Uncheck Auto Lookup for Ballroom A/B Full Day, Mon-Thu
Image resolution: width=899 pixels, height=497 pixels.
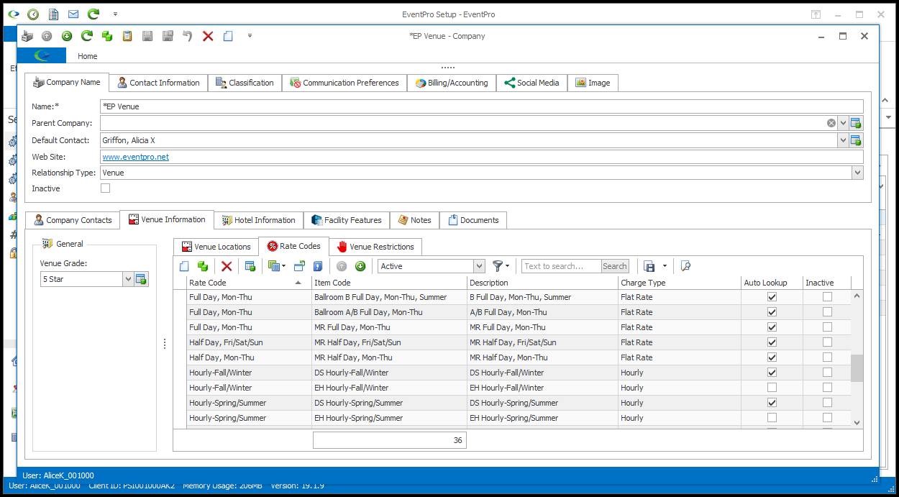click(x=772, y=312)
